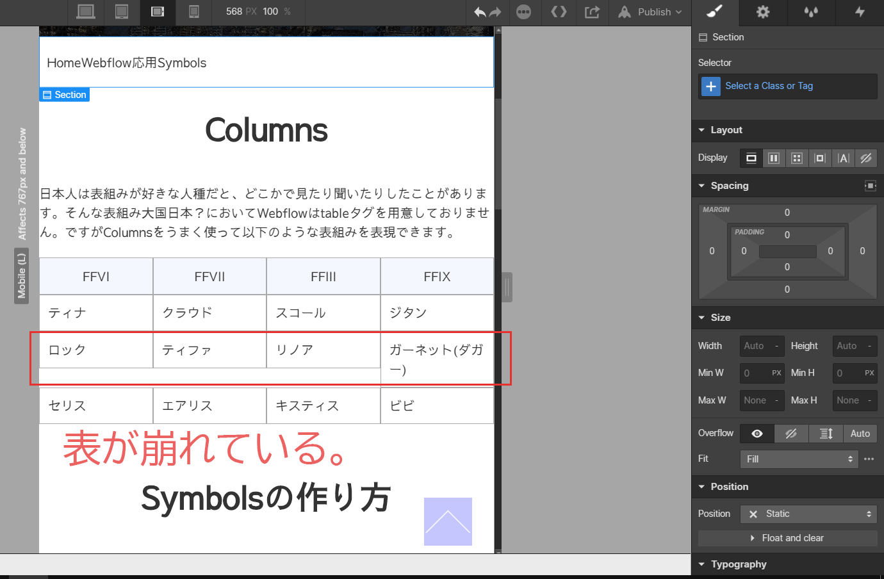Edit the top margin value
Image resolution: width=884 pixels, height=579 pixels.
787,213
